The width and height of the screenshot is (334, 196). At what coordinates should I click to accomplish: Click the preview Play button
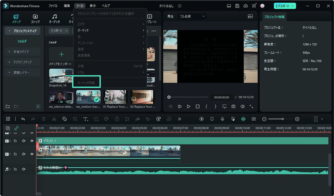tap(189, 107)
